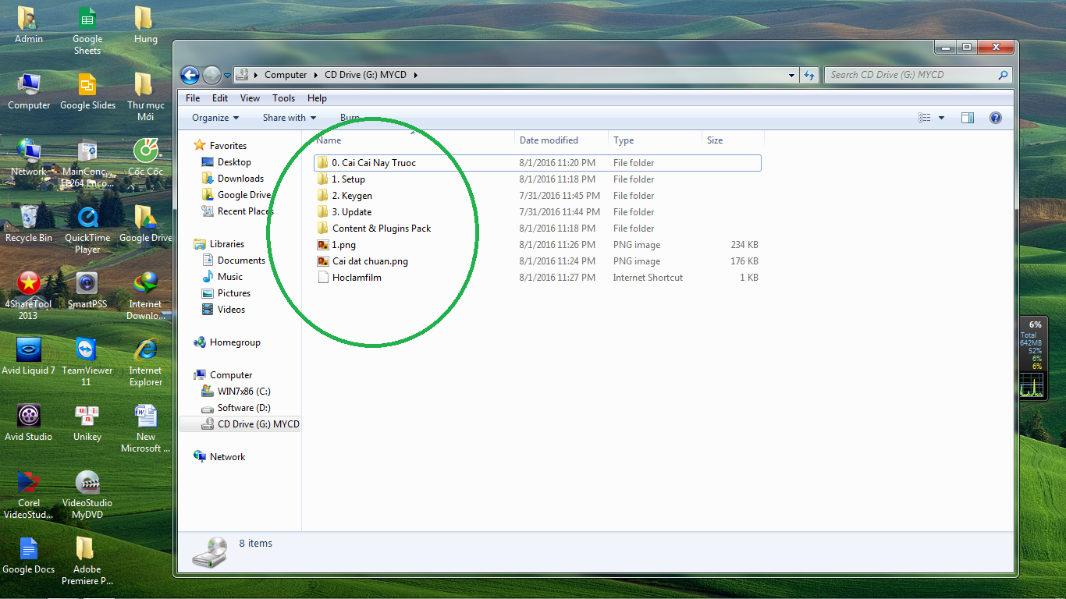Open the change view options dropdown arrow
This screenshot has height=599, width=1066.
click(x=941, y=118)
